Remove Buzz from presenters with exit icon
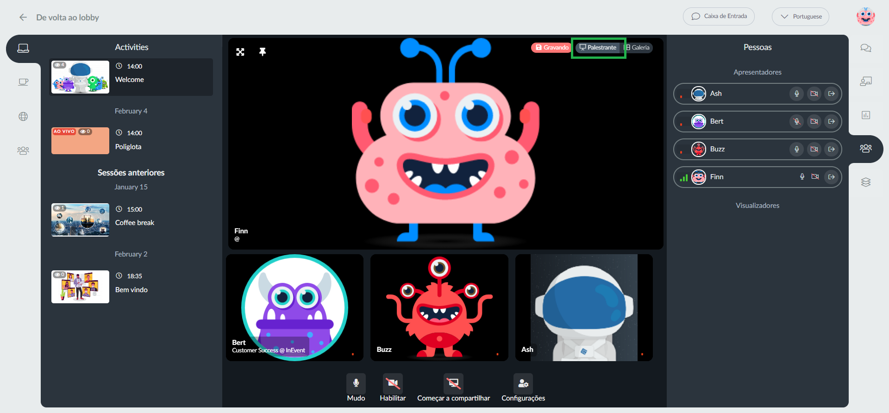 [832, 149]
